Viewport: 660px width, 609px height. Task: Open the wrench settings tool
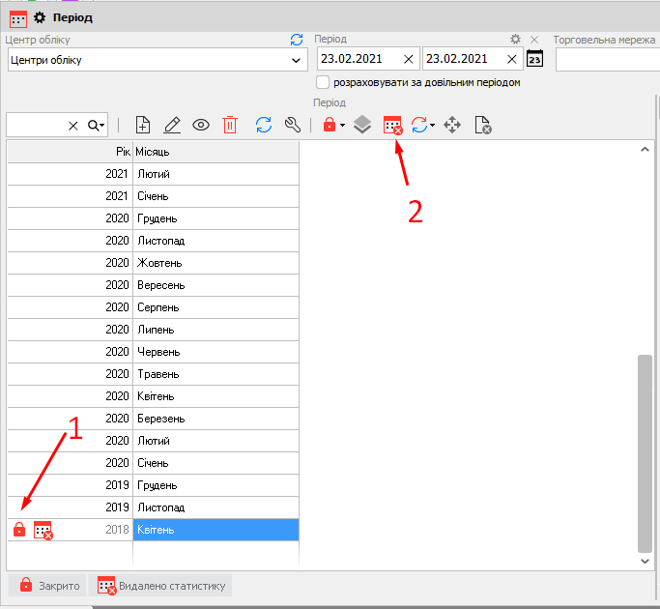click(292, 125)
